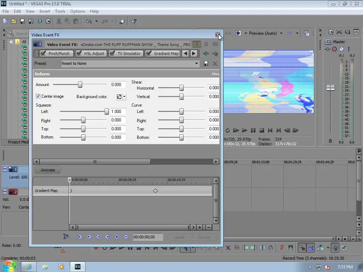363x272 pixels.
Task: Open video preview FX icon
Action: pyautogui.click(x=229, y=33)
